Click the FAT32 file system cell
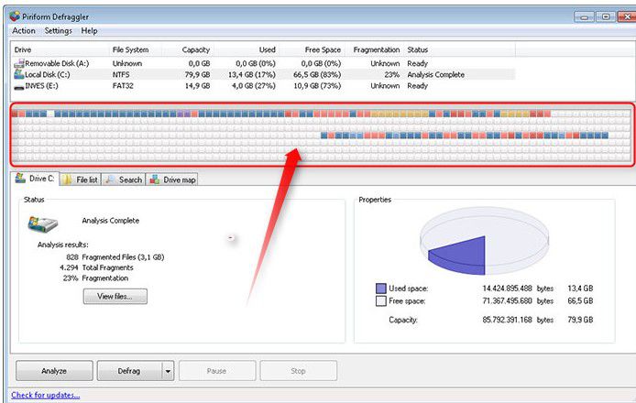The width and height of the screenshot is (636, 403). [123, 86]
